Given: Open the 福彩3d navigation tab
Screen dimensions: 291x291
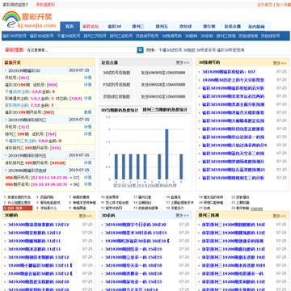Looking at the screenshot, I should click(x=114, y=27).
